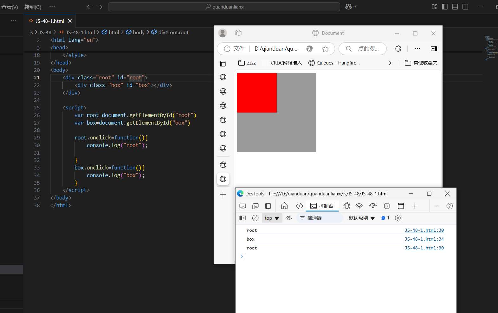Toggle the console sidebar panel

tap(243, 218)
